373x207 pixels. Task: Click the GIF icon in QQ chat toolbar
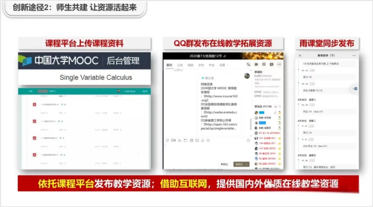click(173, 140)
